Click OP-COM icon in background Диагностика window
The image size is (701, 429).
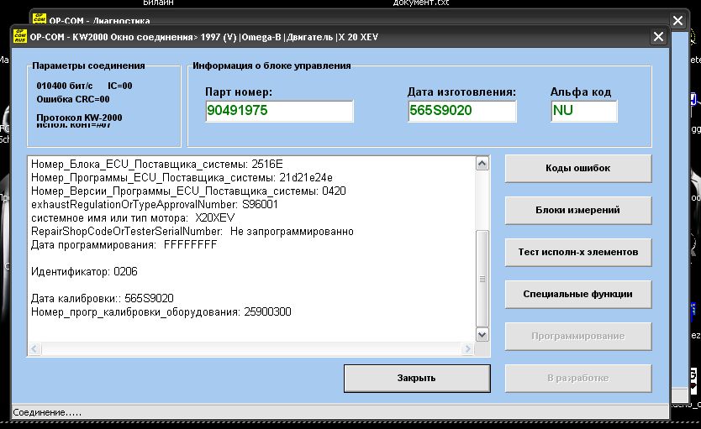click(x=40, y=18)
